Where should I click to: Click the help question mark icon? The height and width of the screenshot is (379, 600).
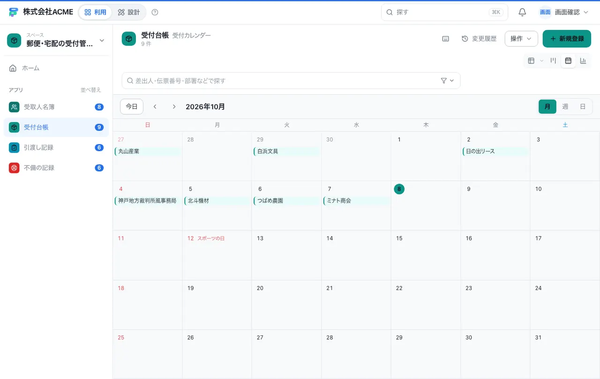[x=155, y=12]
